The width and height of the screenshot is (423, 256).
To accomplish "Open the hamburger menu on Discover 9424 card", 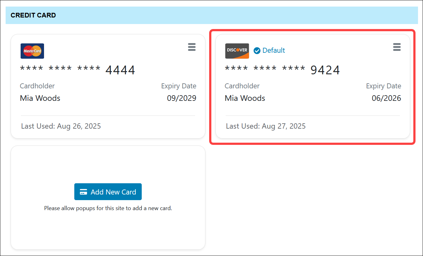I will point(397,47).
